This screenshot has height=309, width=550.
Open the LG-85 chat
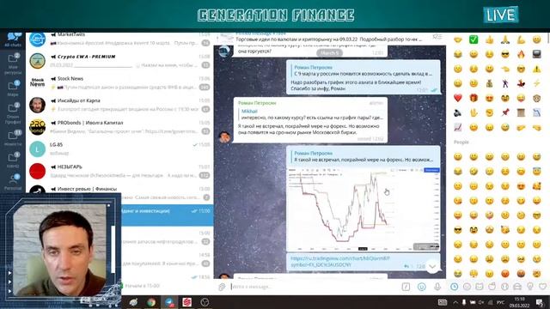[119, 149]
